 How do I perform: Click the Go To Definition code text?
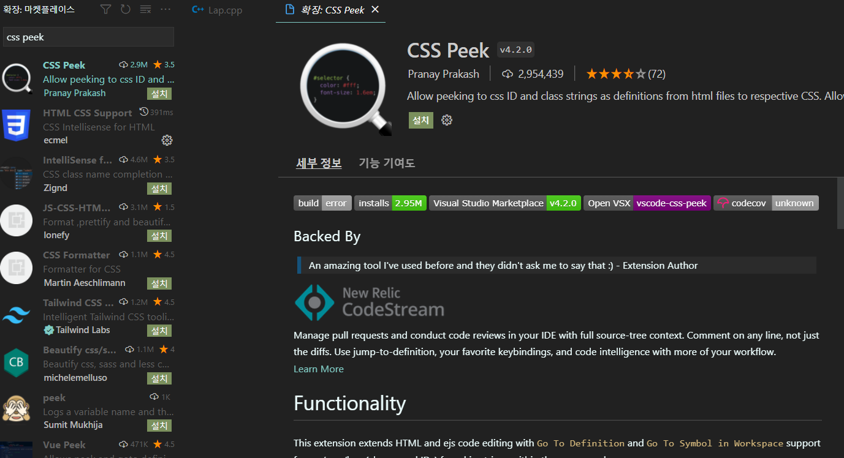(x=580, y=443)
